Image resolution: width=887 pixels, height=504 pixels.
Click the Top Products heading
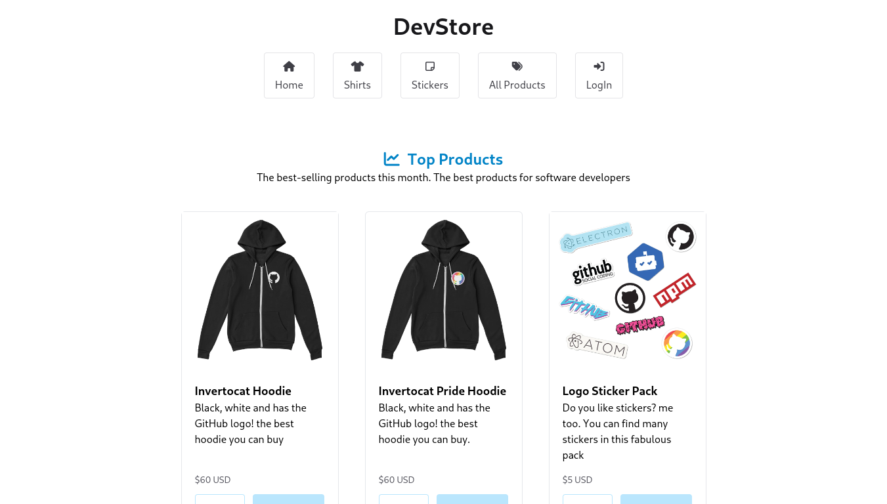point(455,159)
